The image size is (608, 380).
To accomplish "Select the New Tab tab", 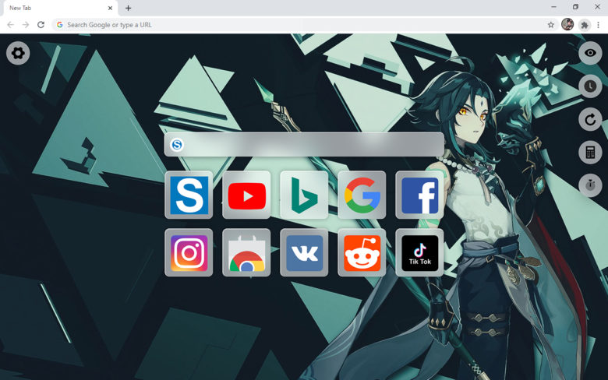I will coord(60,8).
